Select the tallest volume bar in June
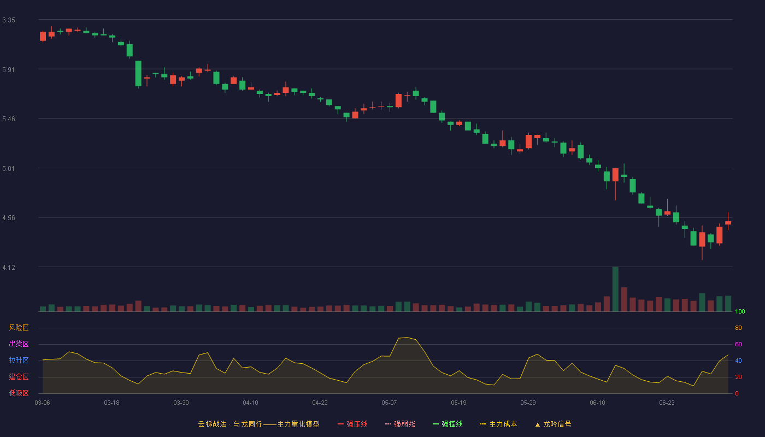The height and width of the screenshot is (437, 765). click(x=615, y=289)
